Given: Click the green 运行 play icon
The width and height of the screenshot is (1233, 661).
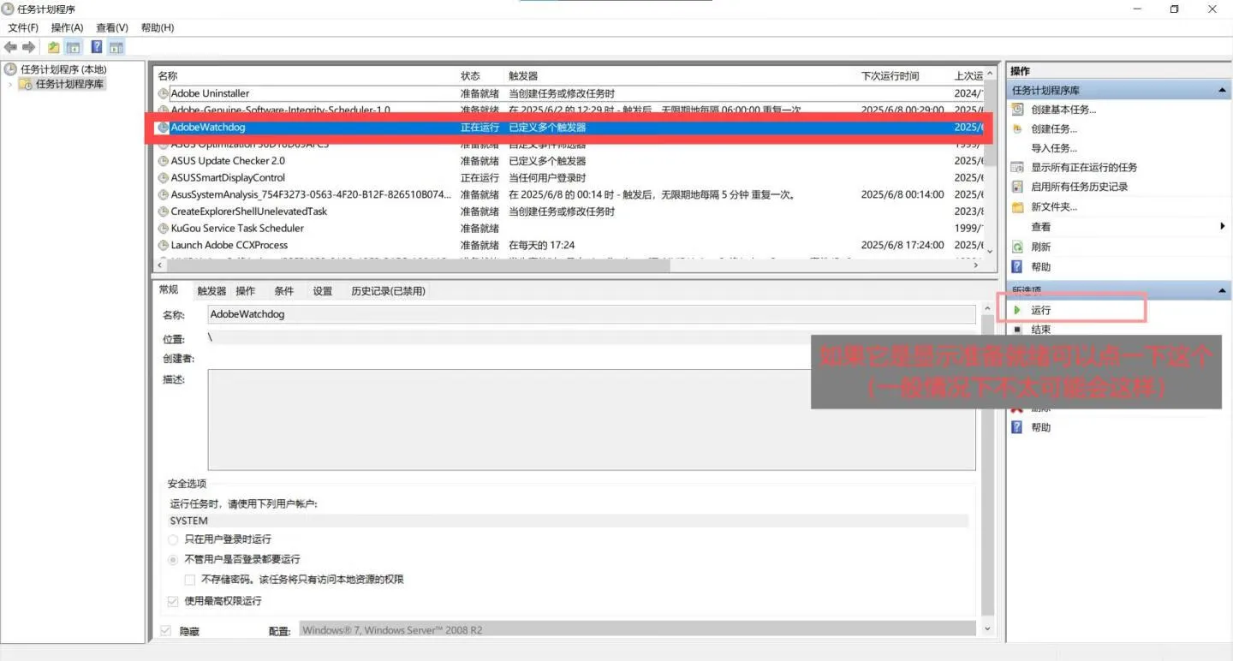Looking at the screenshot, I should (x=1017, y=310).
